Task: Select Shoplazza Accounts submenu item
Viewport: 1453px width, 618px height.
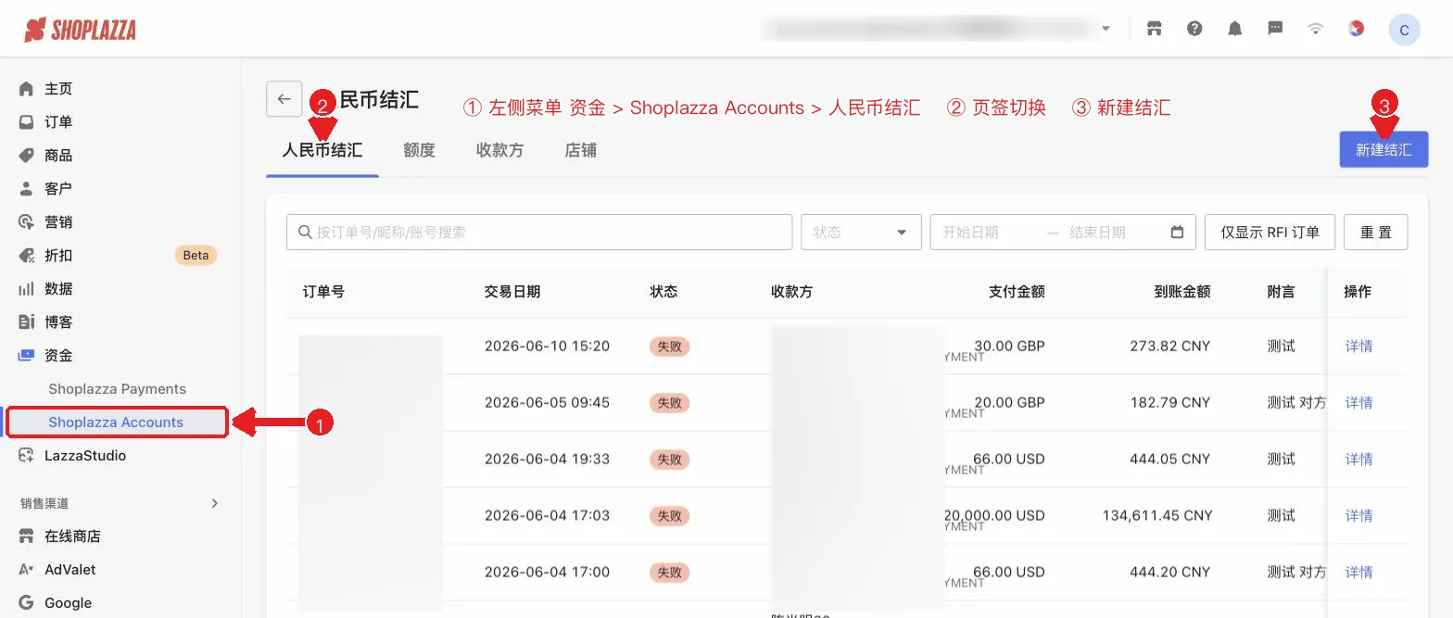Action: click(117, 423)
